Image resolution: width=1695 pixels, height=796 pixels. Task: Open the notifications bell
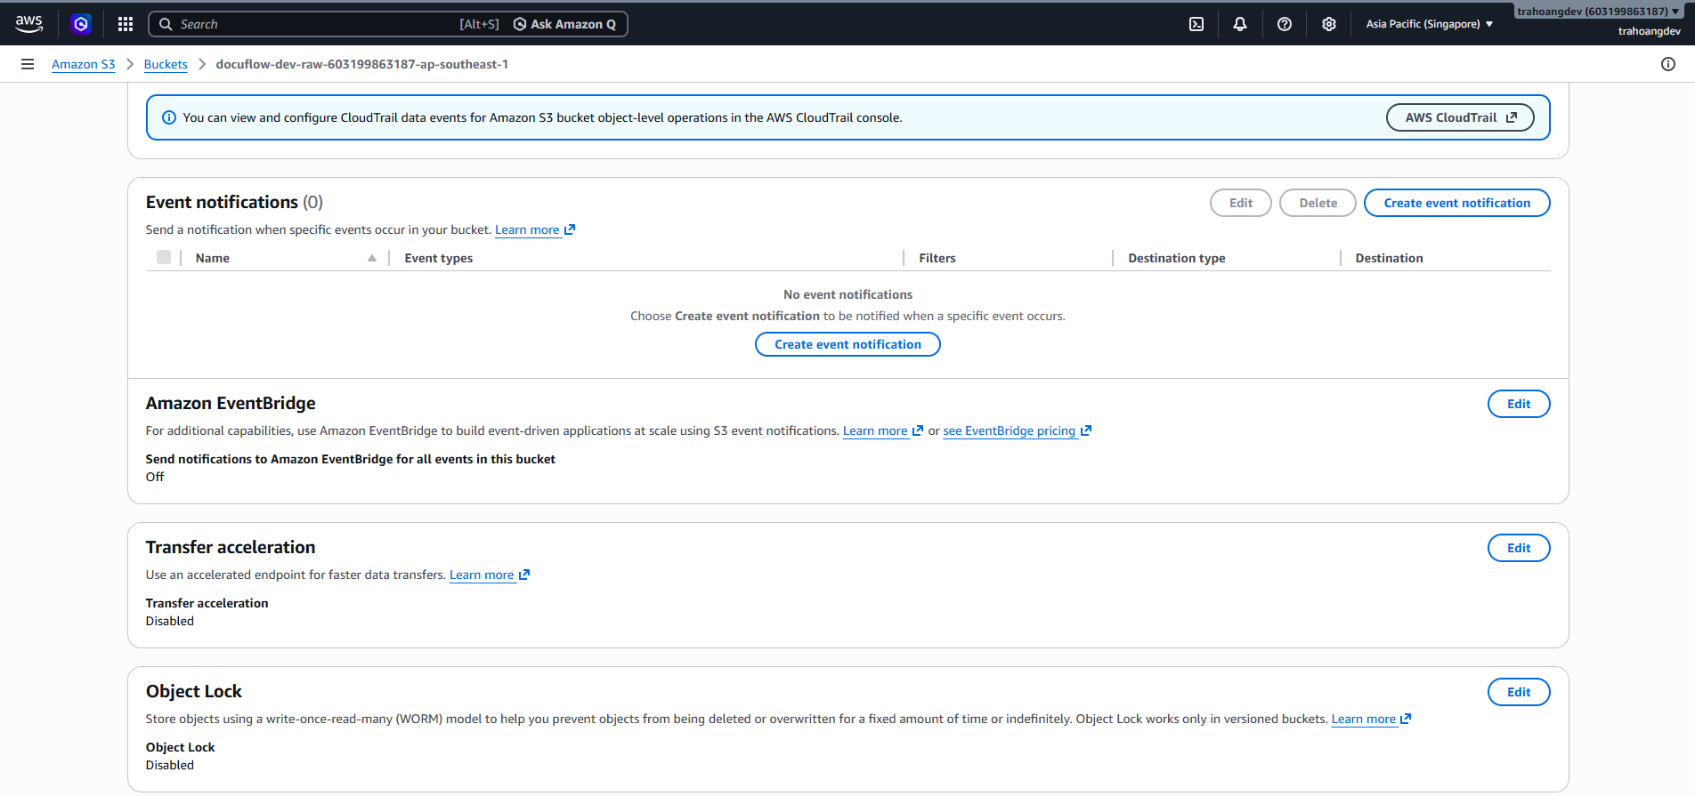coord(1240,24)
